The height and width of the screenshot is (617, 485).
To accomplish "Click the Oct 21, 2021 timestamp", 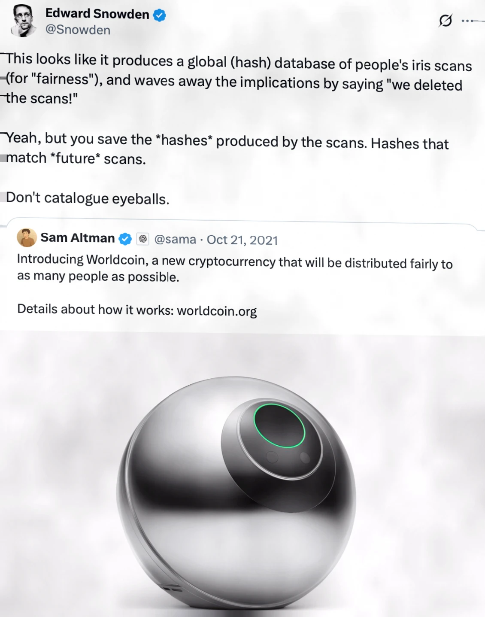I will pyautogui.click(x=242, y=240).
